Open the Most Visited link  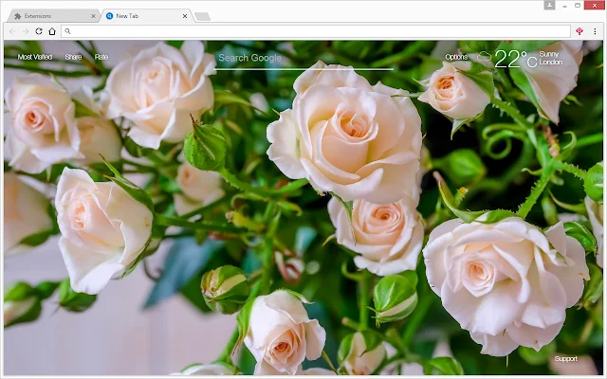[35, 57]
